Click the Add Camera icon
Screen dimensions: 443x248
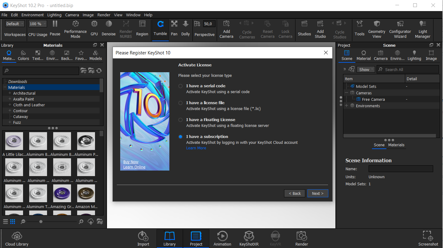[x=226, y=24]
